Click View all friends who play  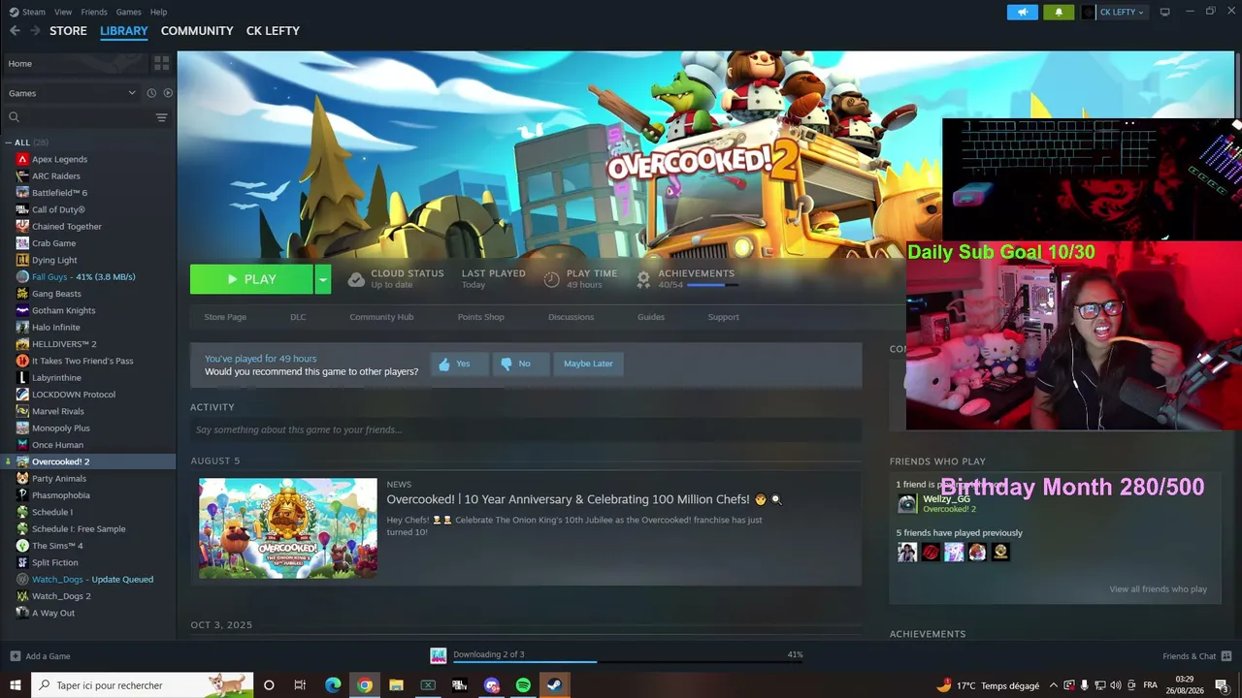tap(1159, 589)
